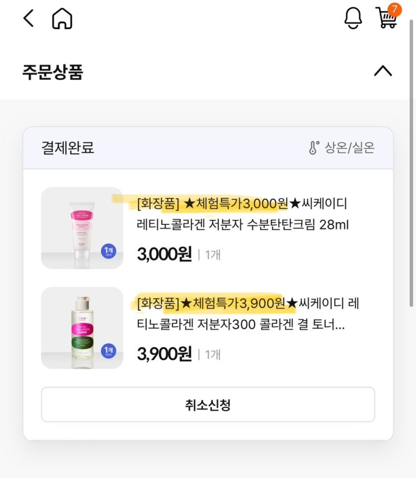
Task: Open the shopping cart
Action: (387, 18)
